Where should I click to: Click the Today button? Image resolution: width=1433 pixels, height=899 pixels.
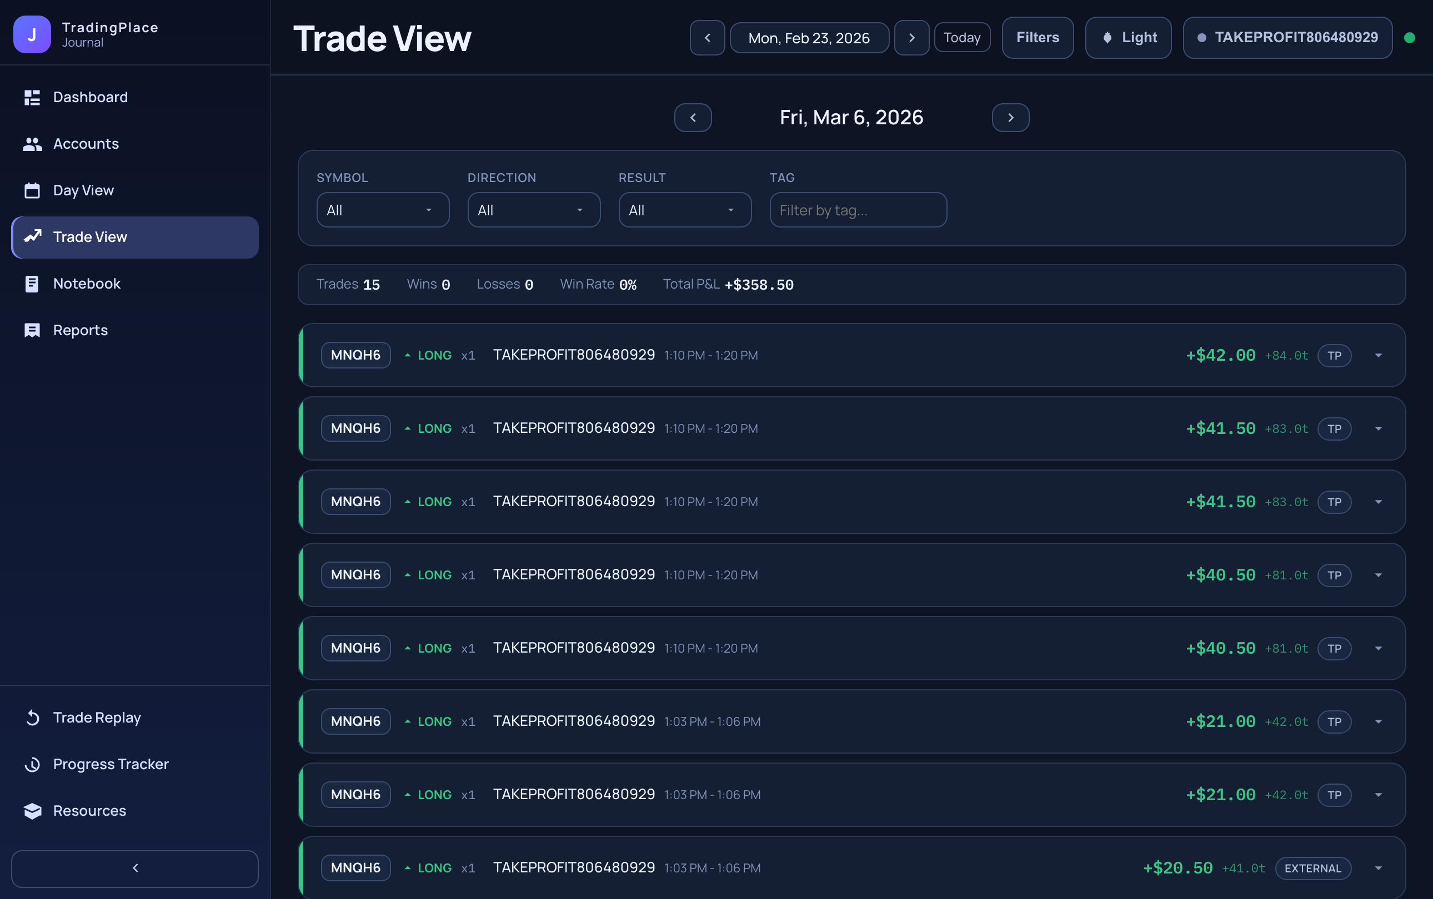pyautogui.click(x=961, y=37)
